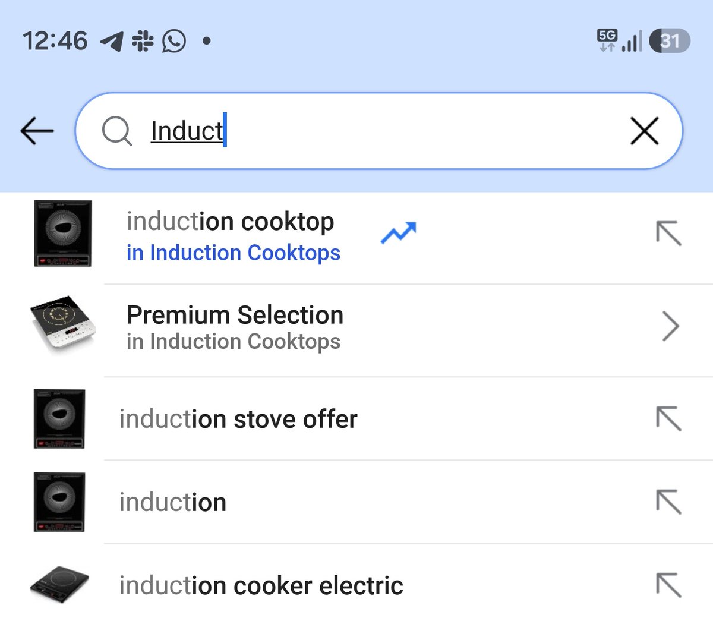Choose the "induction stove offer" suggestion
The height and width of the screenshot is (621, 713).
coord(238,420)
